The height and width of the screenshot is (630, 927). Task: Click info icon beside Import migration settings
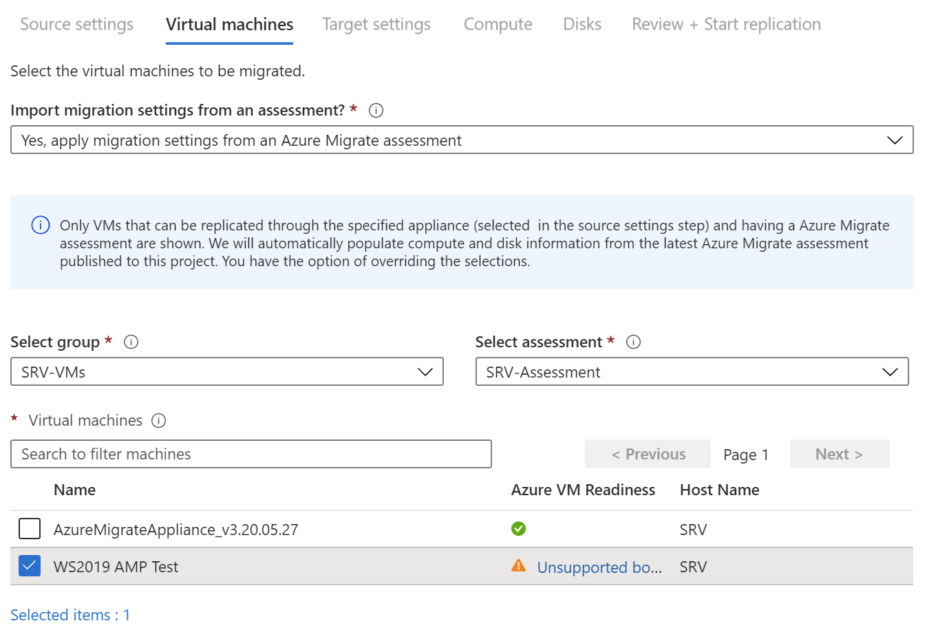click(x=376, y=110)
